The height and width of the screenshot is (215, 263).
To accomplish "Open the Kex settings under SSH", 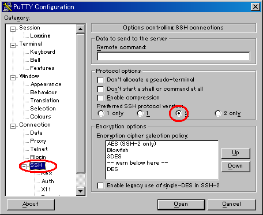I will click(x=47, y=173).
